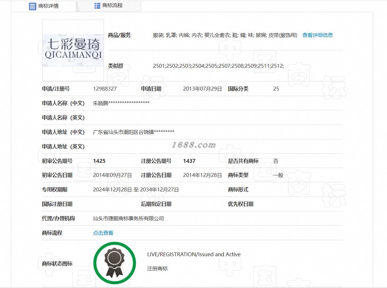Click the 专用权期限 label
This screenshot has height=288, width=387.
coord(55,190)
